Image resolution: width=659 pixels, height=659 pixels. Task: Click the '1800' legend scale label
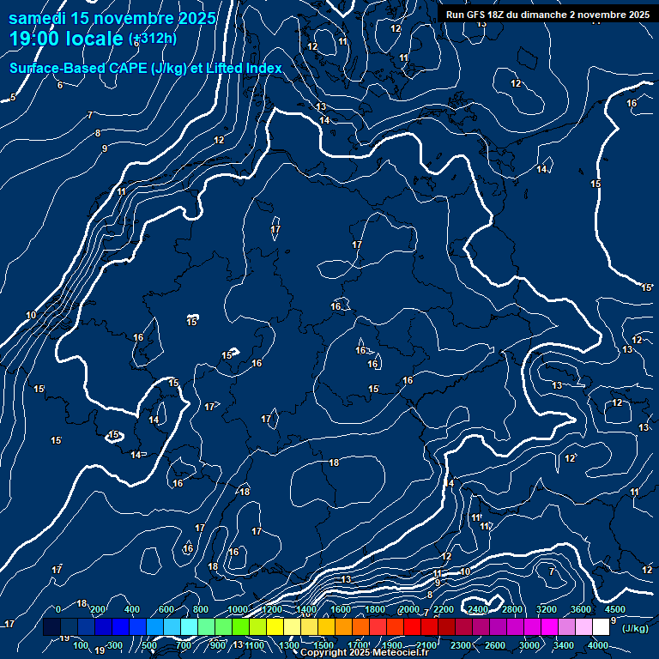375,609
